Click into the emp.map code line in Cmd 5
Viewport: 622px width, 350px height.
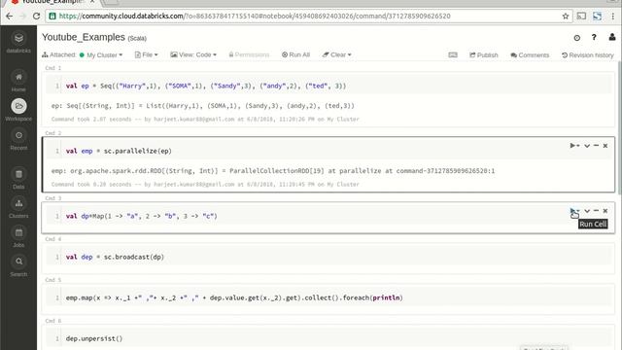coord(234,297)
